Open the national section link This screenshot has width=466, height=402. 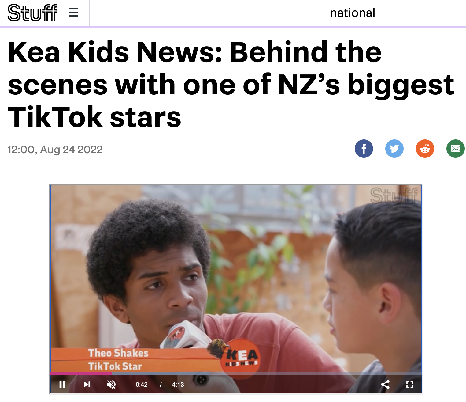tap(353, 13)
